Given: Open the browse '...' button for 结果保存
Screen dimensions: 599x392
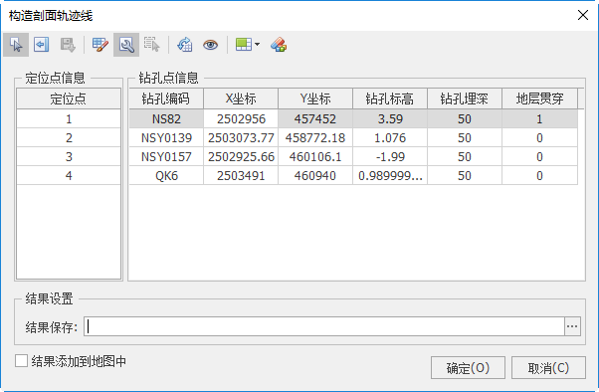Looking at the screenshot, I should [572, 326].
